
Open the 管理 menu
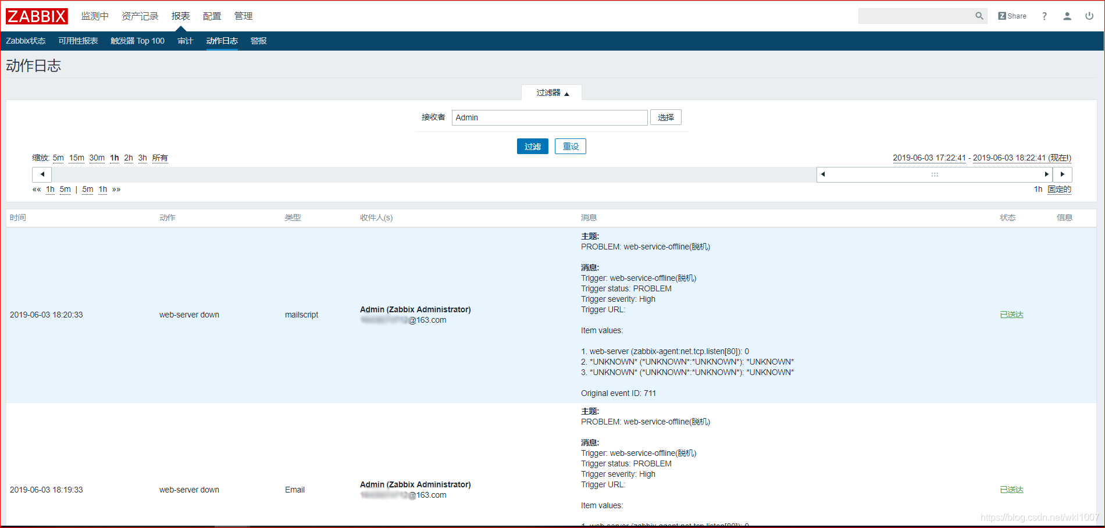tap(243, 16)
